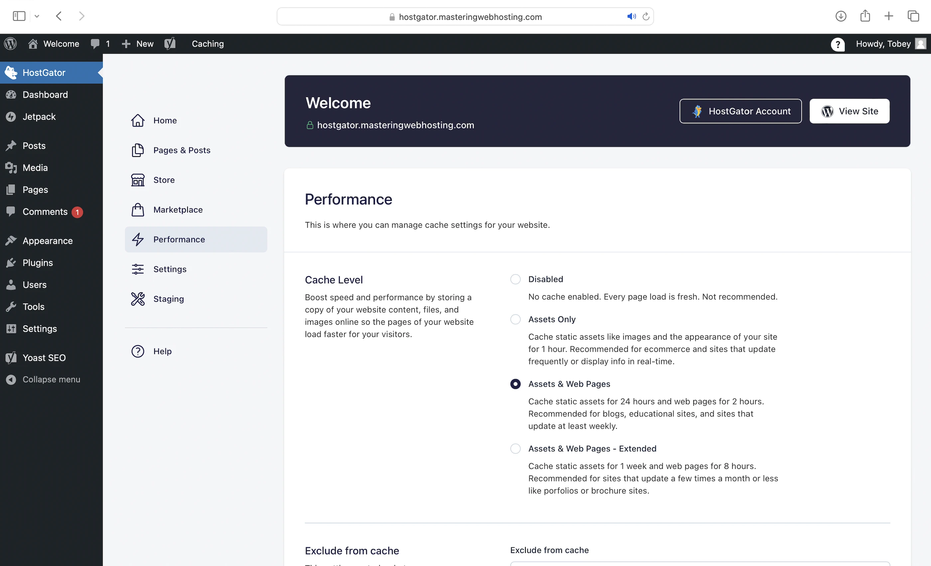Image resolution: width=931 pixels, height=566 pixels.
Task: Collapse the WordPress admin menu
Action: pyautogui.click(x=51, y=379)
